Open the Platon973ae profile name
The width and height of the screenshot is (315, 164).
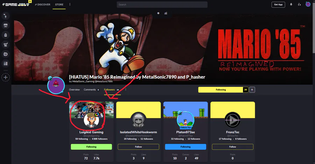(185, 132)
